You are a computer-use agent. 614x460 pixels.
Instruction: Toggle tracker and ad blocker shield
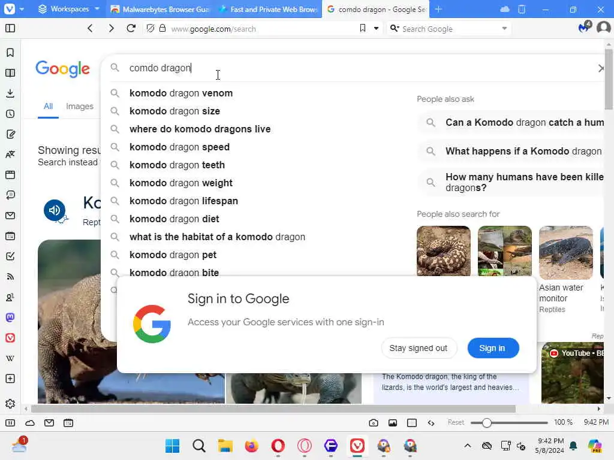point(151,28)
